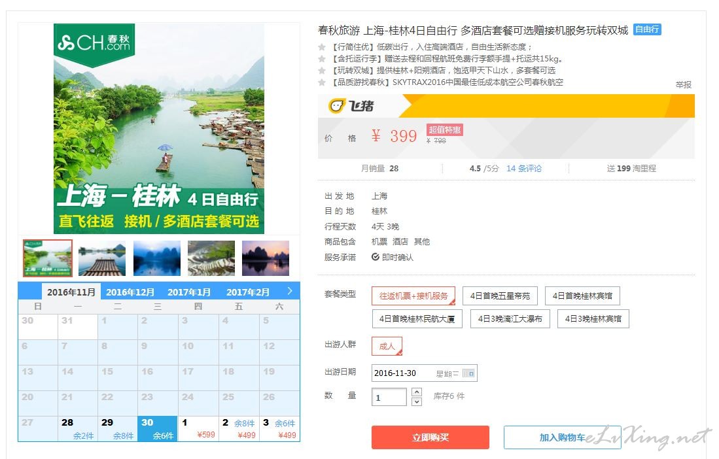719x459 pixels.
Task: Decrease quantity with the down arrow
Action: click(416, 401)
